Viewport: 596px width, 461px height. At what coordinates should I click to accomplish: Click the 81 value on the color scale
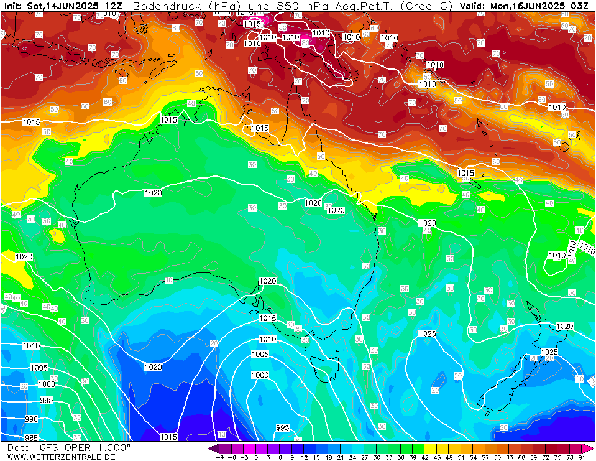coord(582,457)
